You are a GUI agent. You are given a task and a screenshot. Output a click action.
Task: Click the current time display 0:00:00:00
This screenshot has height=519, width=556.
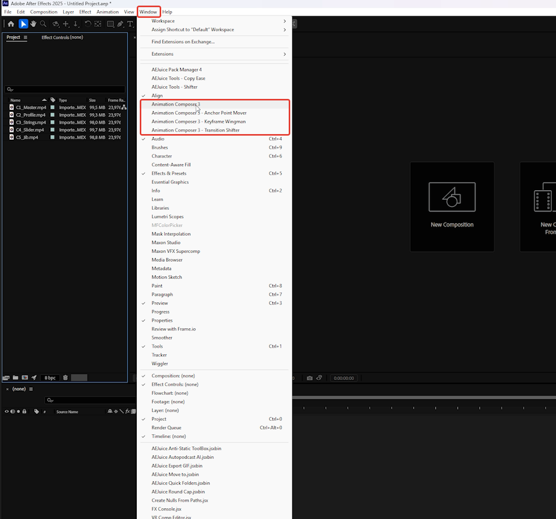[344, 378]
